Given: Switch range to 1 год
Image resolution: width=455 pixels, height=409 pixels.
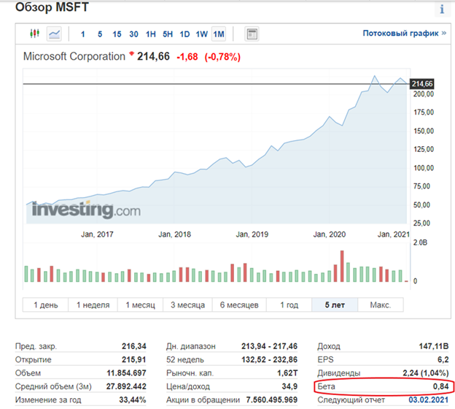Looking at the screenshot, I should 289,305.
